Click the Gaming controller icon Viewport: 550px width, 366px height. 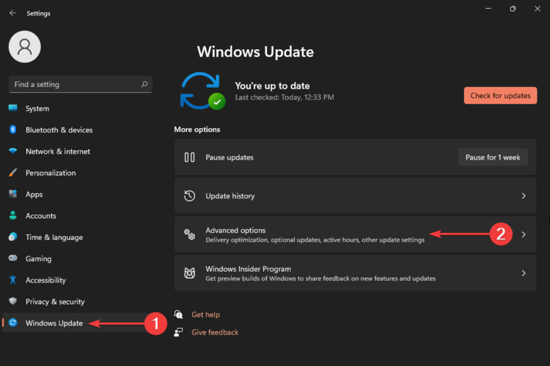tap(12, 258)
